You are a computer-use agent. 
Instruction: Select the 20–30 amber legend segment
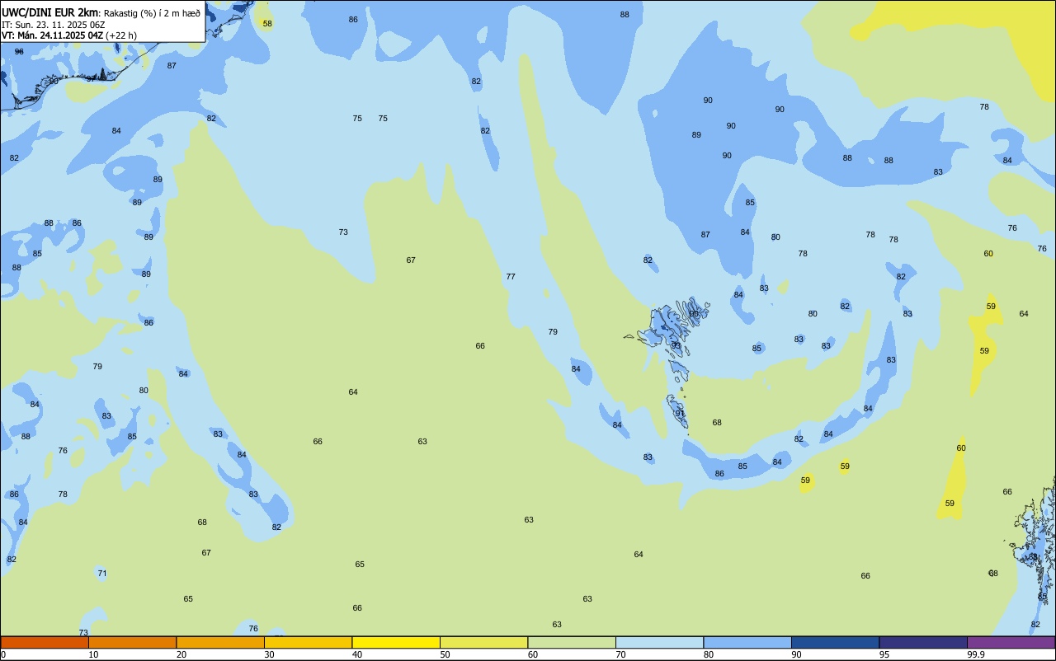[x=220, y=642]
